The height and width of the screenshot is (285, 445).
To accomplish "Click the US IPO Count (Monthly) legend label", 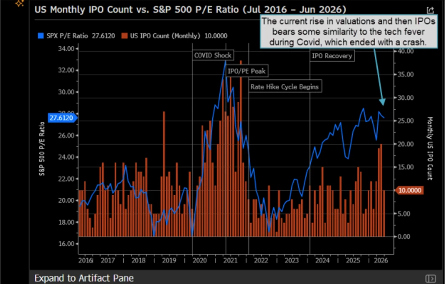I will 165,36.
